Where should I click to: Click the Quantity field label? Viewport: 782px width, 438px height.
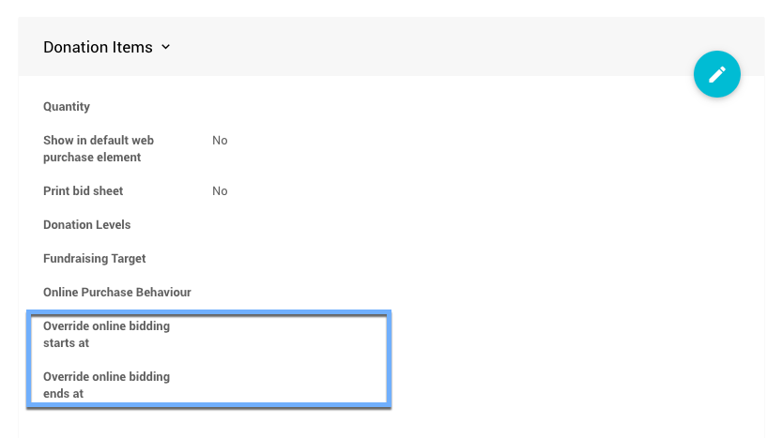click(67, 107)
